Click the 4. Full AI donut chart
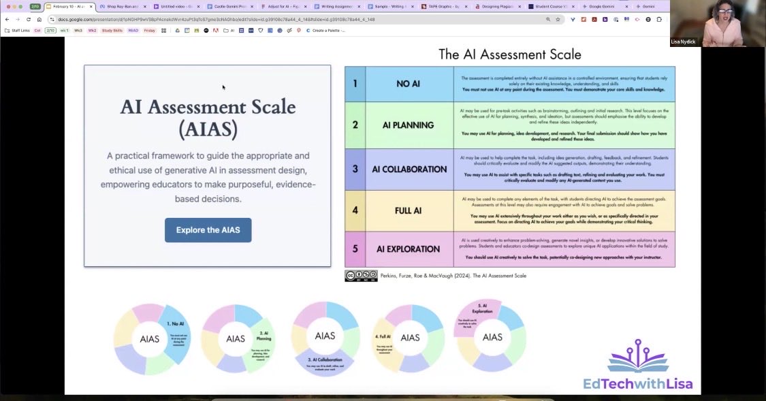This screenshot has height=401, width=766. [x=409, y=338]
